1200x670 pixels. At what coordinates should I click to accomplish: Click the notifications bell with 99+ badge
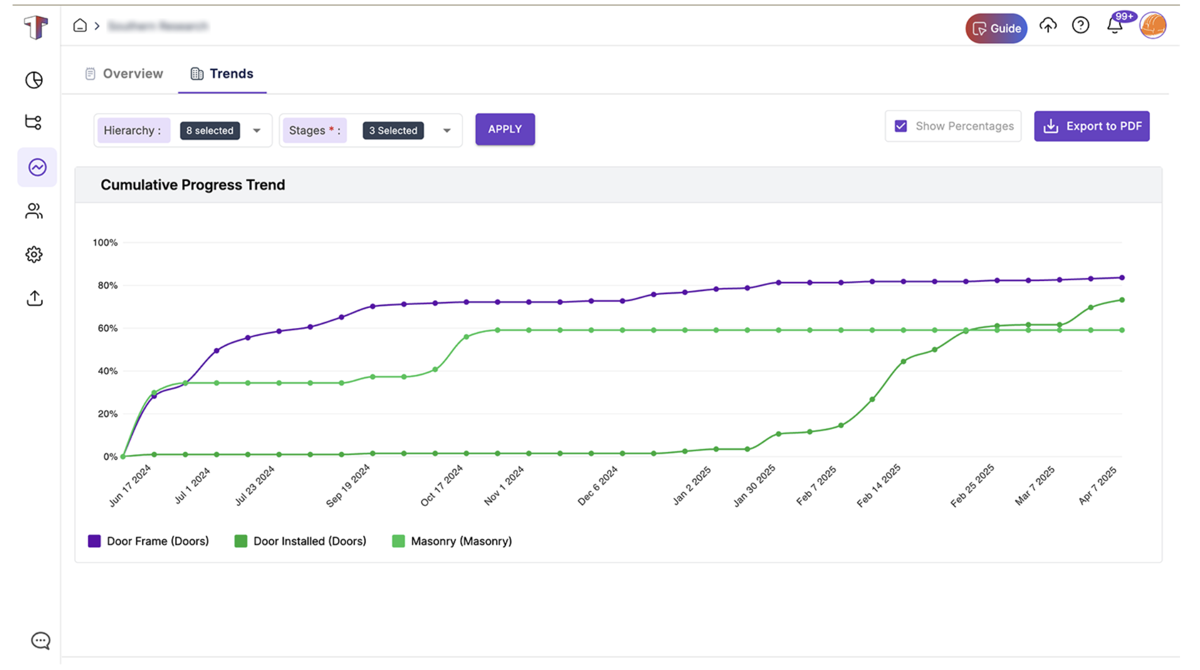(1115, 25)
